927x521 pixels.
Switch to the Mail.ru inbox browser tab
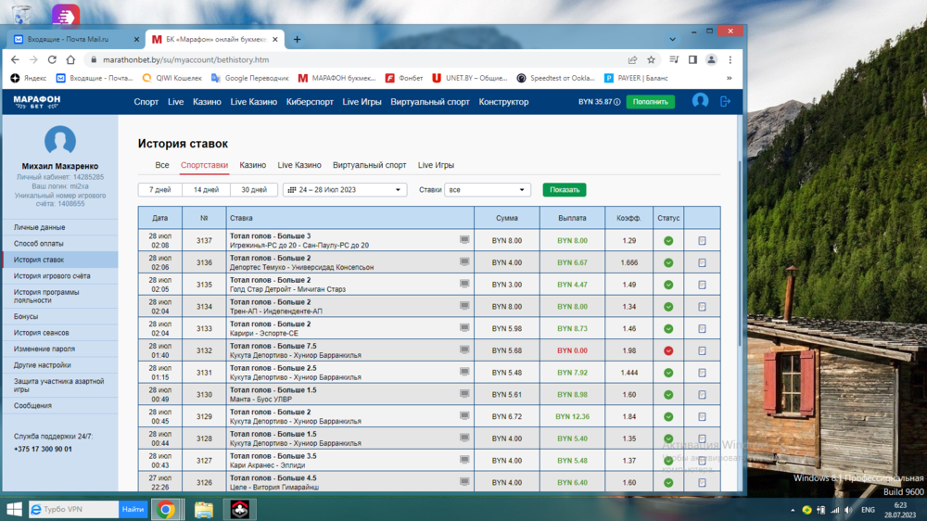pos(76,39)
